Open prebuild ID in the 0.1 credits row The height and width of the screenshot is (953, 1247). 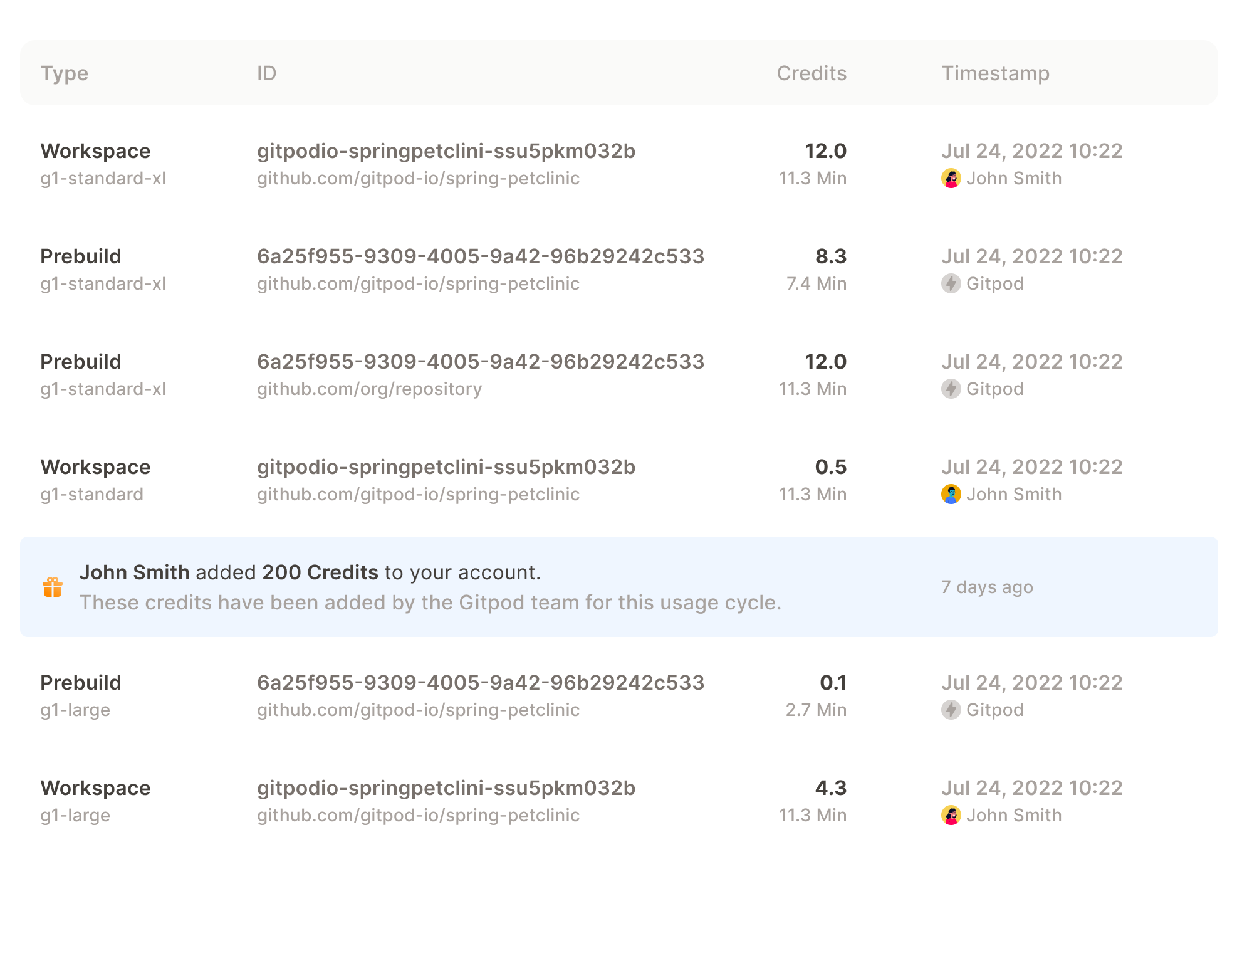coord(481,683)
